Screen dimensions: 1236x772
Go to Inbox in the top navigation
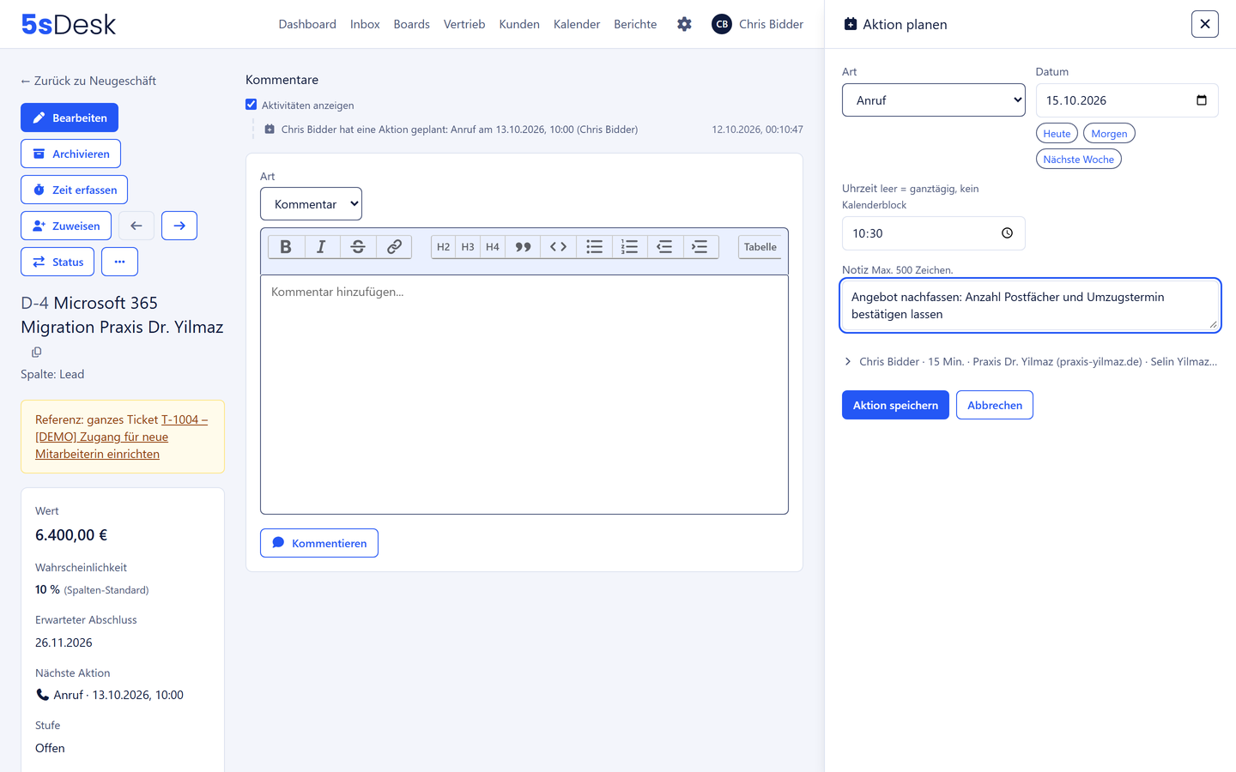365,24
